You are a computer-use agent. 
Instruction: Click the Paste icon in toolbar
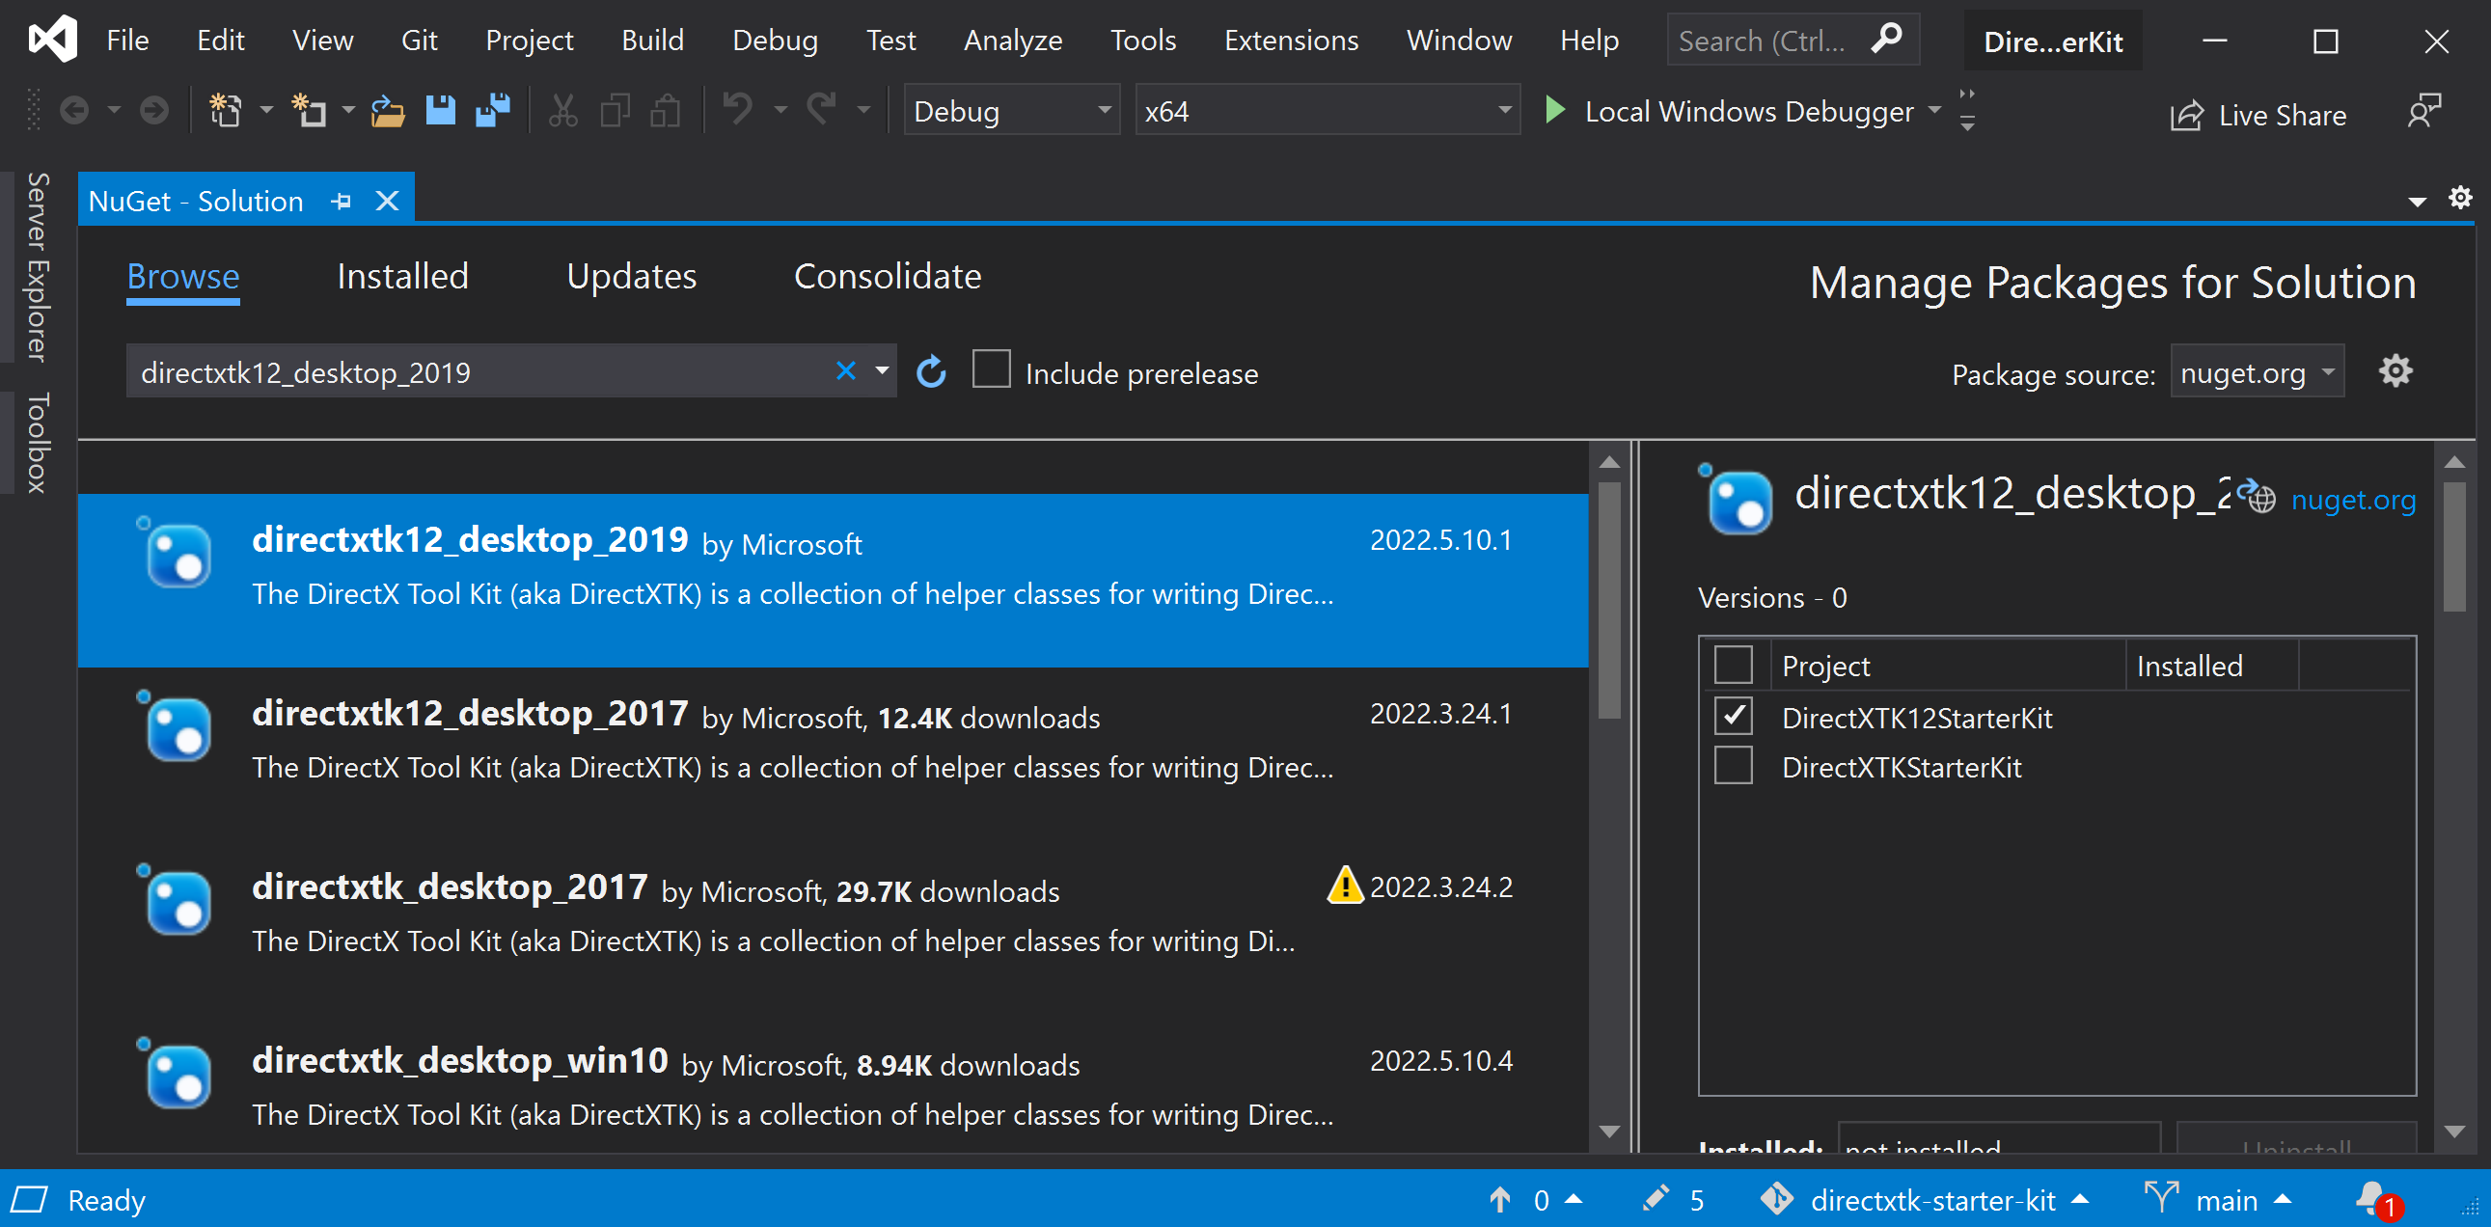[x=666, y=111]
